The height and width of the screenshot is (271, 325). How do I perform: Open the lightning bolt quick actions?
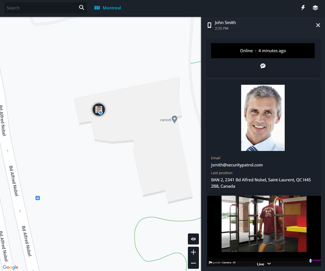point(303,8)
